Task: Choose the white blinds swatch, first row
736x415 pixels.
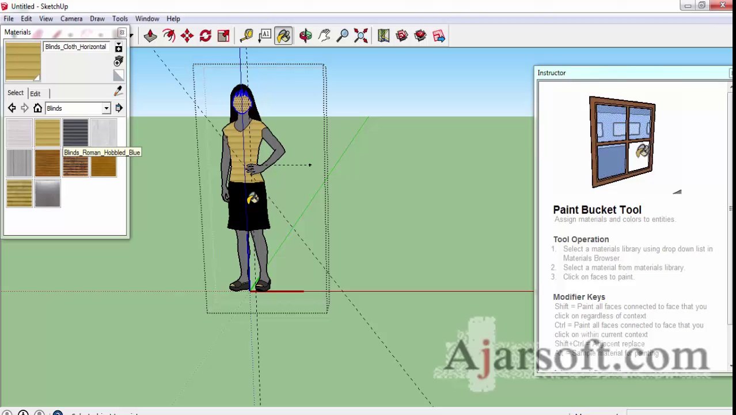Action: point(20,133)
